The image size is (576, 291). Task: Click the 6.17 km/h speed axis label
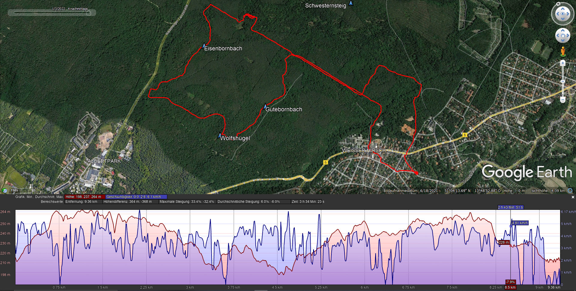coord(568,212)
